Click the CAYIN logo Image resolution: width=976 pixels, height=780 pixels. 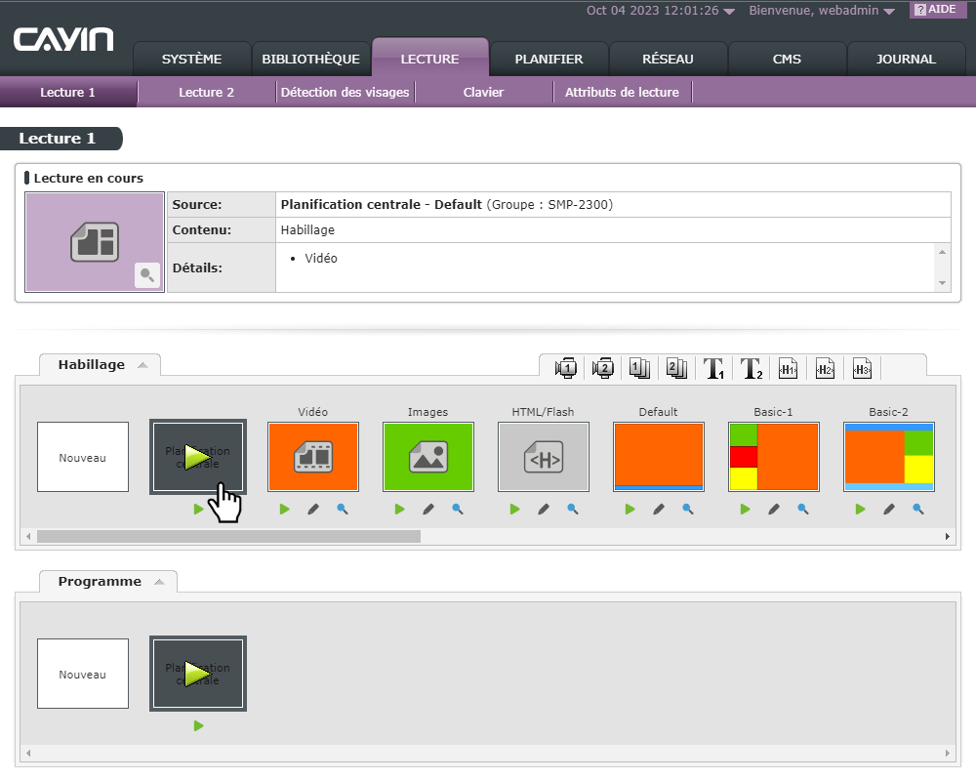pyautogui.click(x=63, y=39)
